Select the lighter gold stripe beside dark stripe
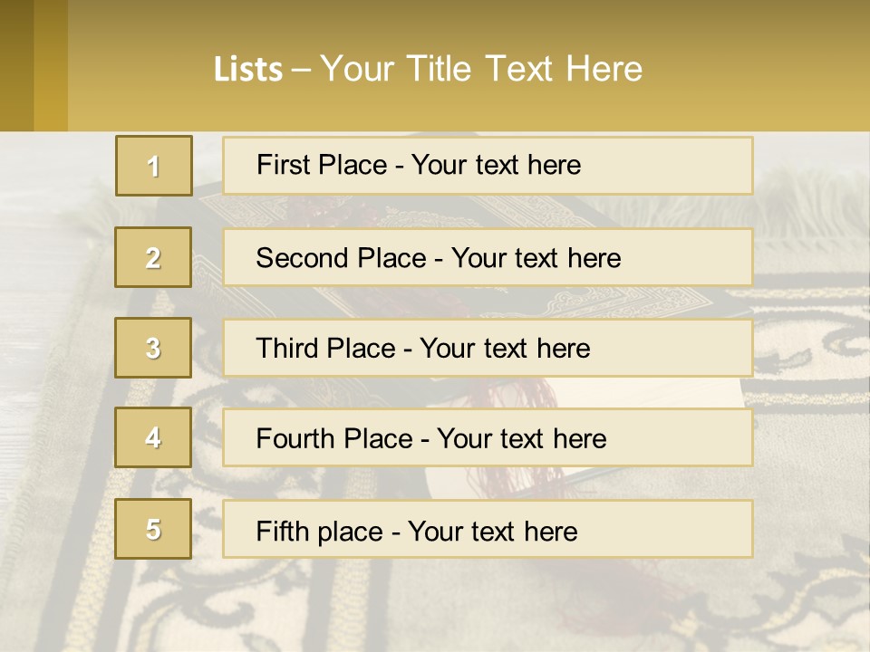Screen dimensions: 870x652 coord(51,65)
